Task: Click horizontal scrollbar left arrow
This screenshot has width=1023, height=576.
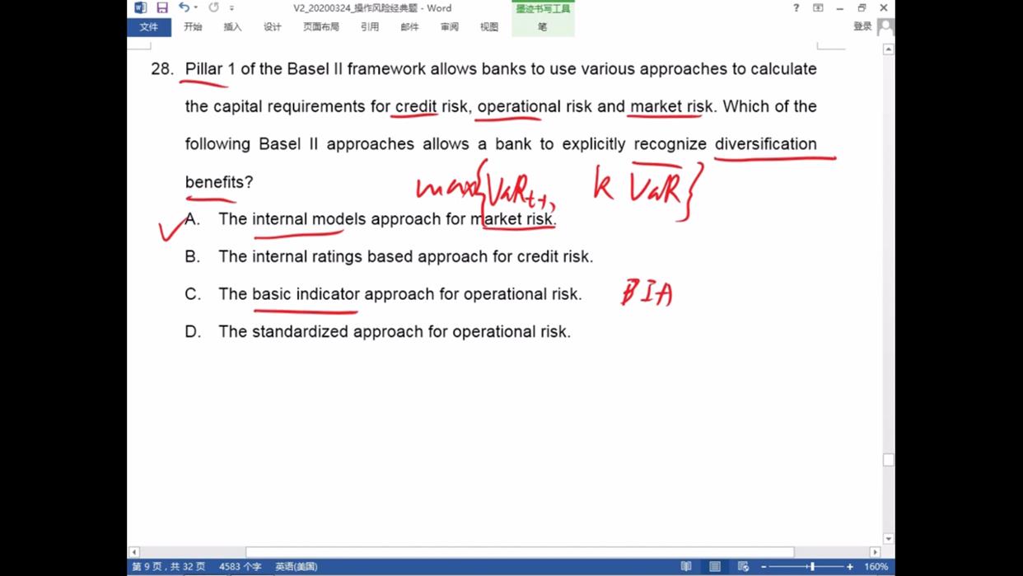Action: click(134, 552)
